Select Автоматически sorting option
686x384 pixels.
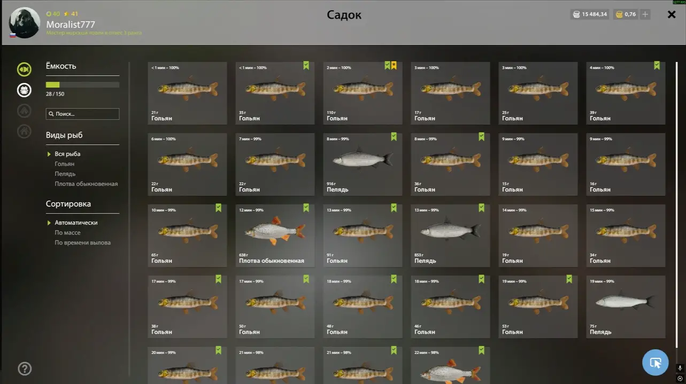coord(76,223)
